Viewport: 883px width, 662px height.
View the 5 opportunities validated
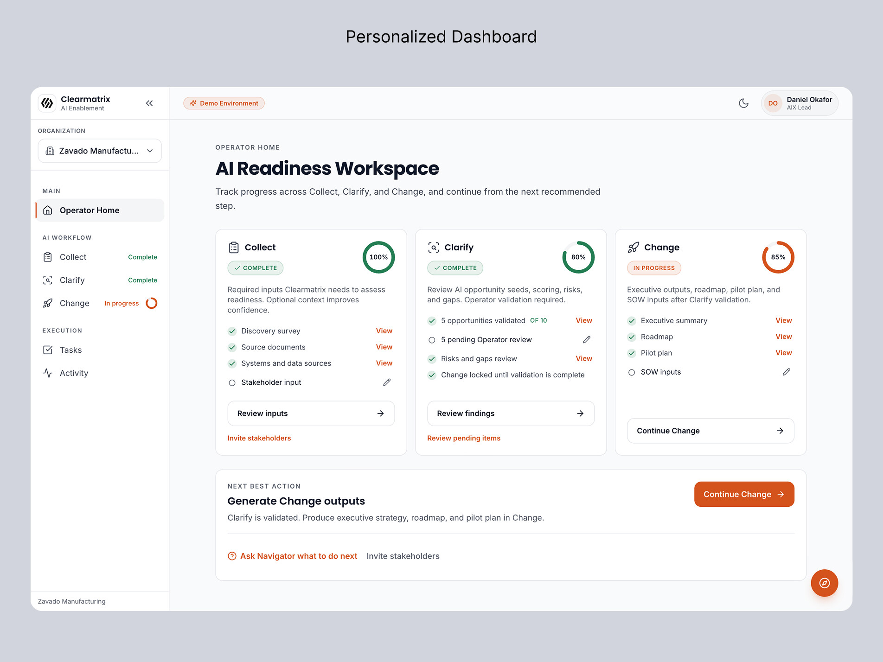[584, 321]
